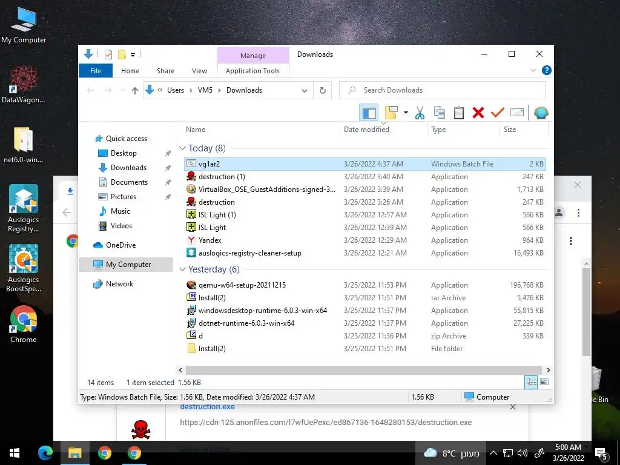This screenshot has width=620, height=465.
Task: Click the Refresh button beside address bar
Action: [323, 91]
